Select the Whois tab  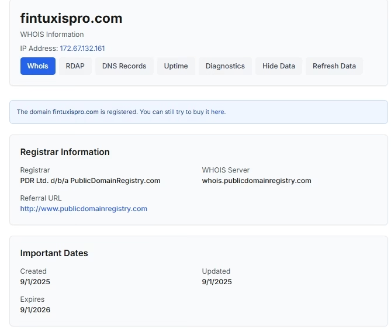pos(38,66)
